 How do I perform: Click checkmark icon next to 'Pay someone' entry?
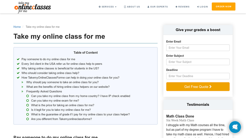point(18,59)
